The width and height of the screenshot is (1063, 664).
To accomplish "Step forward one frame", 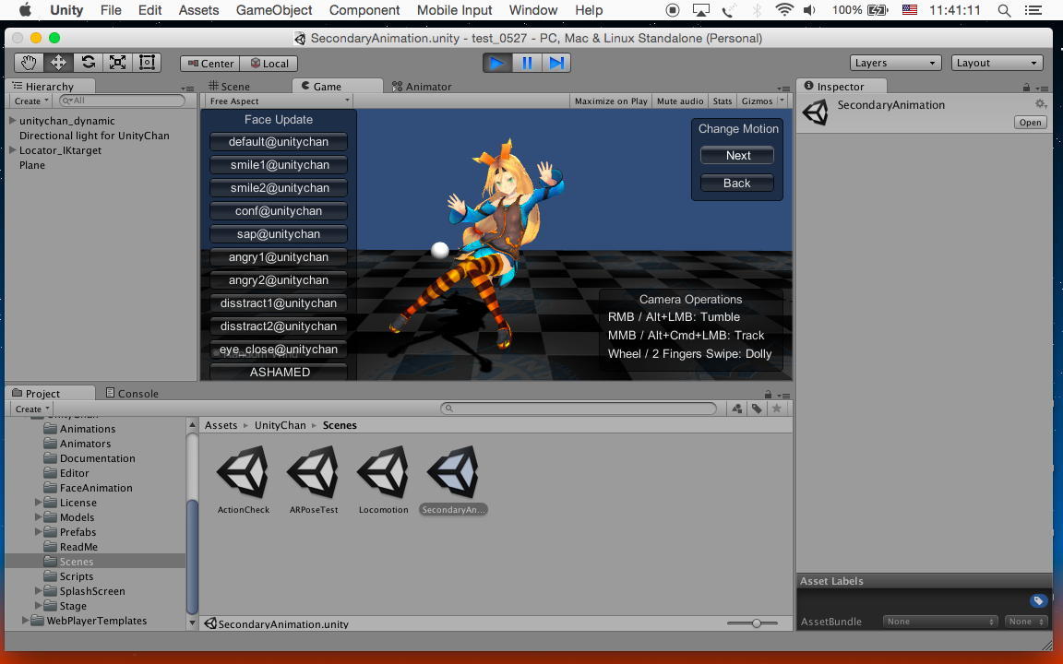I will [556, 63].
